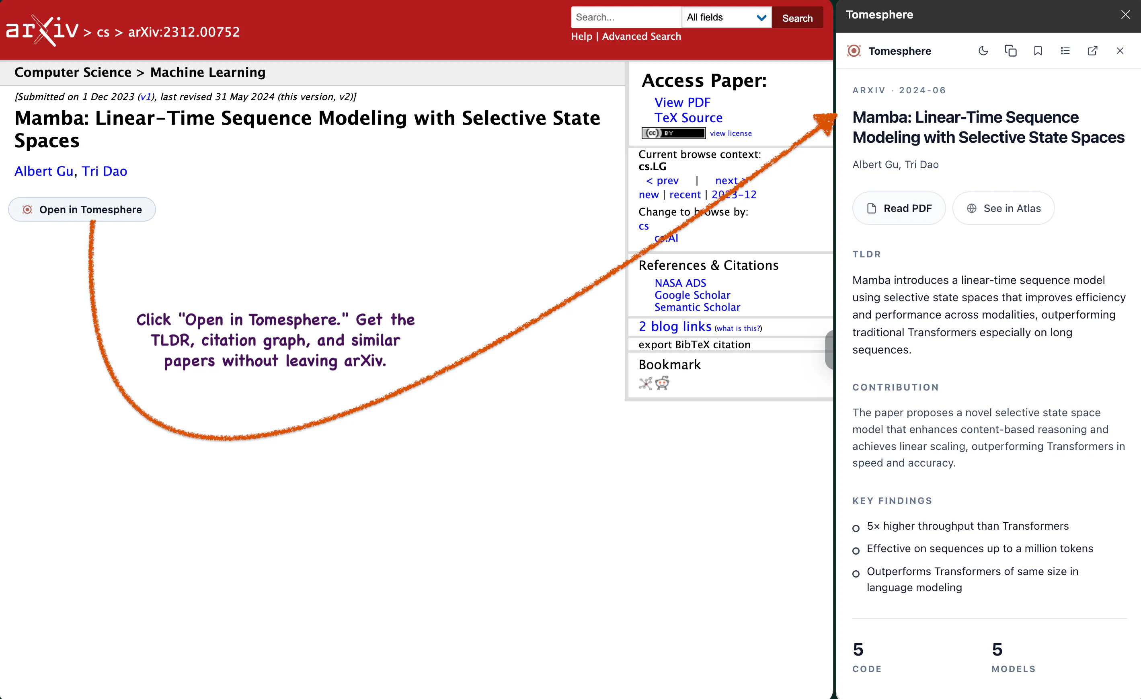1141x699 pixels.
Task: Open Advanced Search link
Action: pyautogui.click(x=641, y=36)
